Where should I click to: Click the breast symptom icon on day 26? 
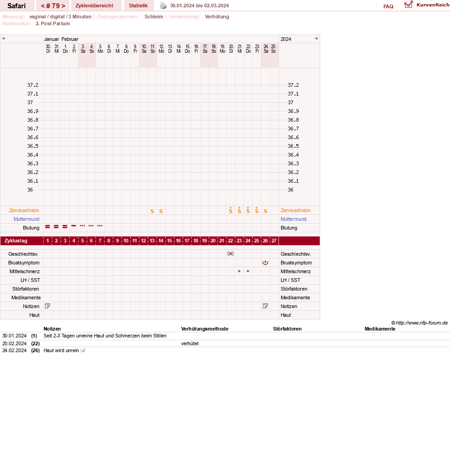point(265,263)
